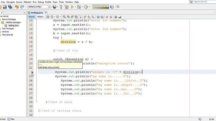Open the Help menu

point(77,2)
